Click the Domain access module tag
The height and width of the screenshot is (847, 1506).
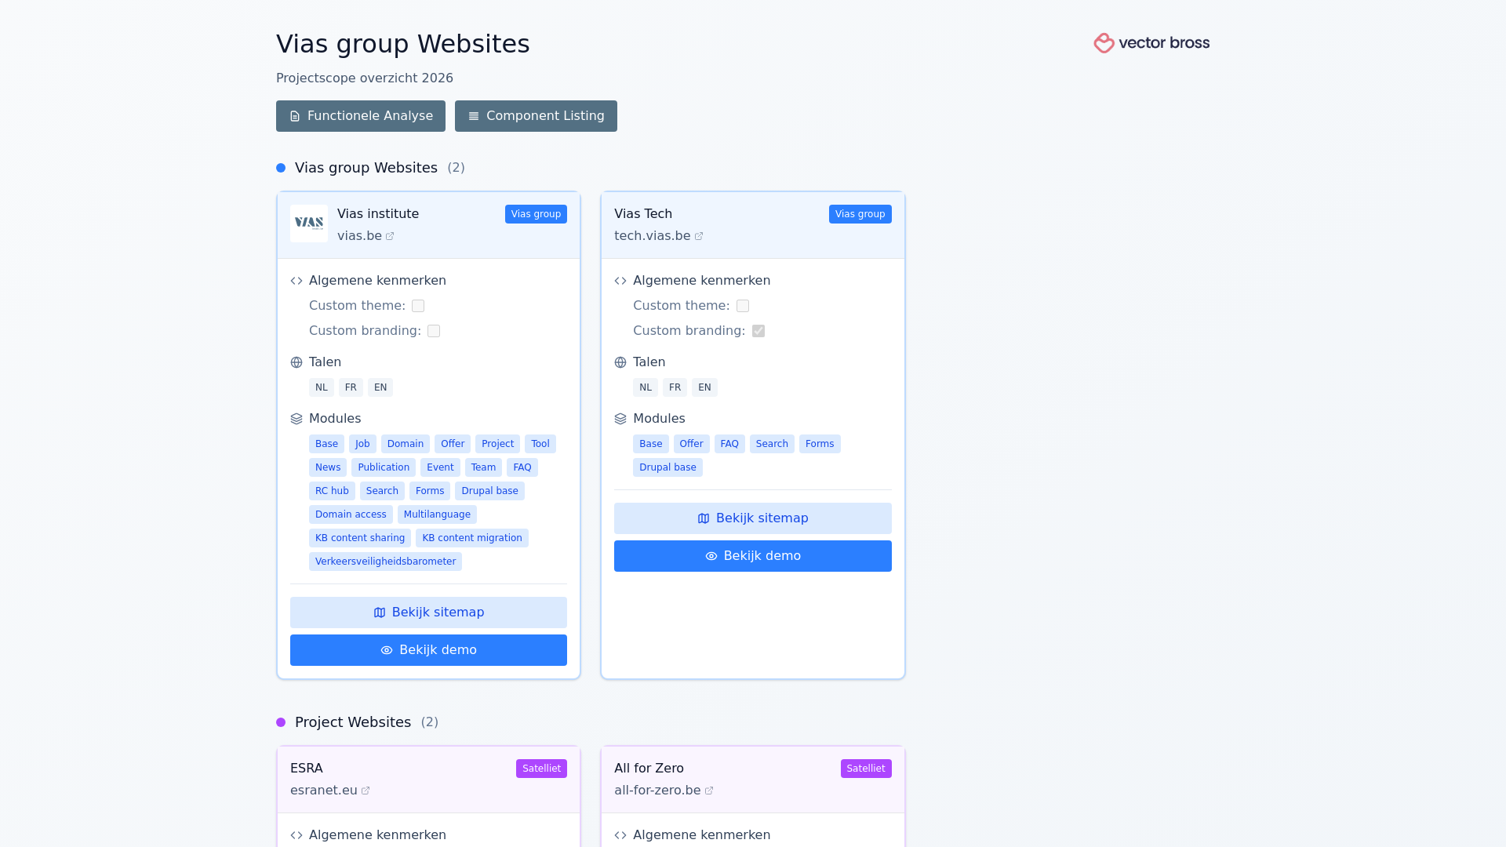click(351, 514)
